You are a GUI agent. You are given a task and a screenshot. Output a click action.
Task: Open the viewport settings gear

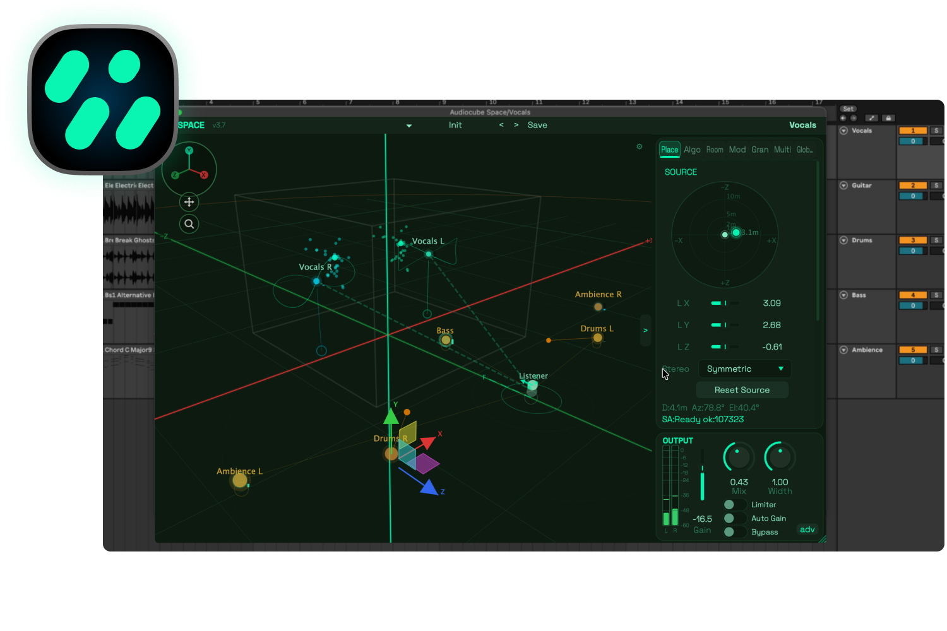[640, 146]
